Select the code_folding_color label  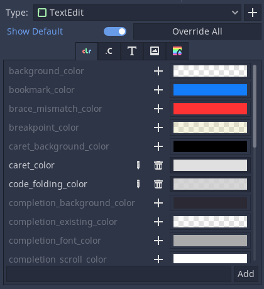48,184
